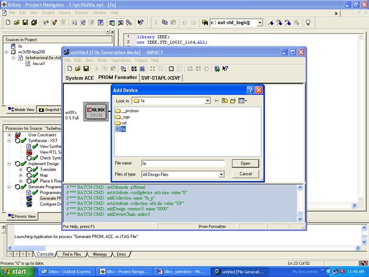Click the question mark help button in Add Device
369x277 pixels.
pos(250,90)
